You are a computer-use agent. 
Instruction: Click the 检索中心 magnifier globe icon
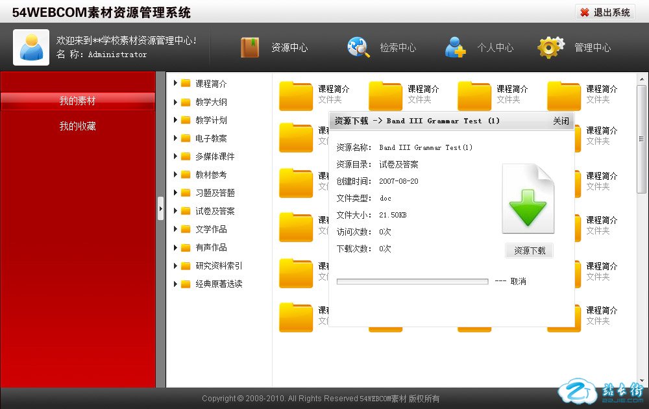click(x=358, y=47)
